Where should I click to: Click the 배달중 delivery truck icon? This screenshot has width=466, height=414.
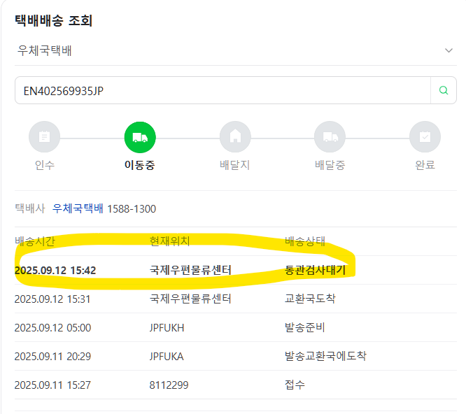coord(330,137)
